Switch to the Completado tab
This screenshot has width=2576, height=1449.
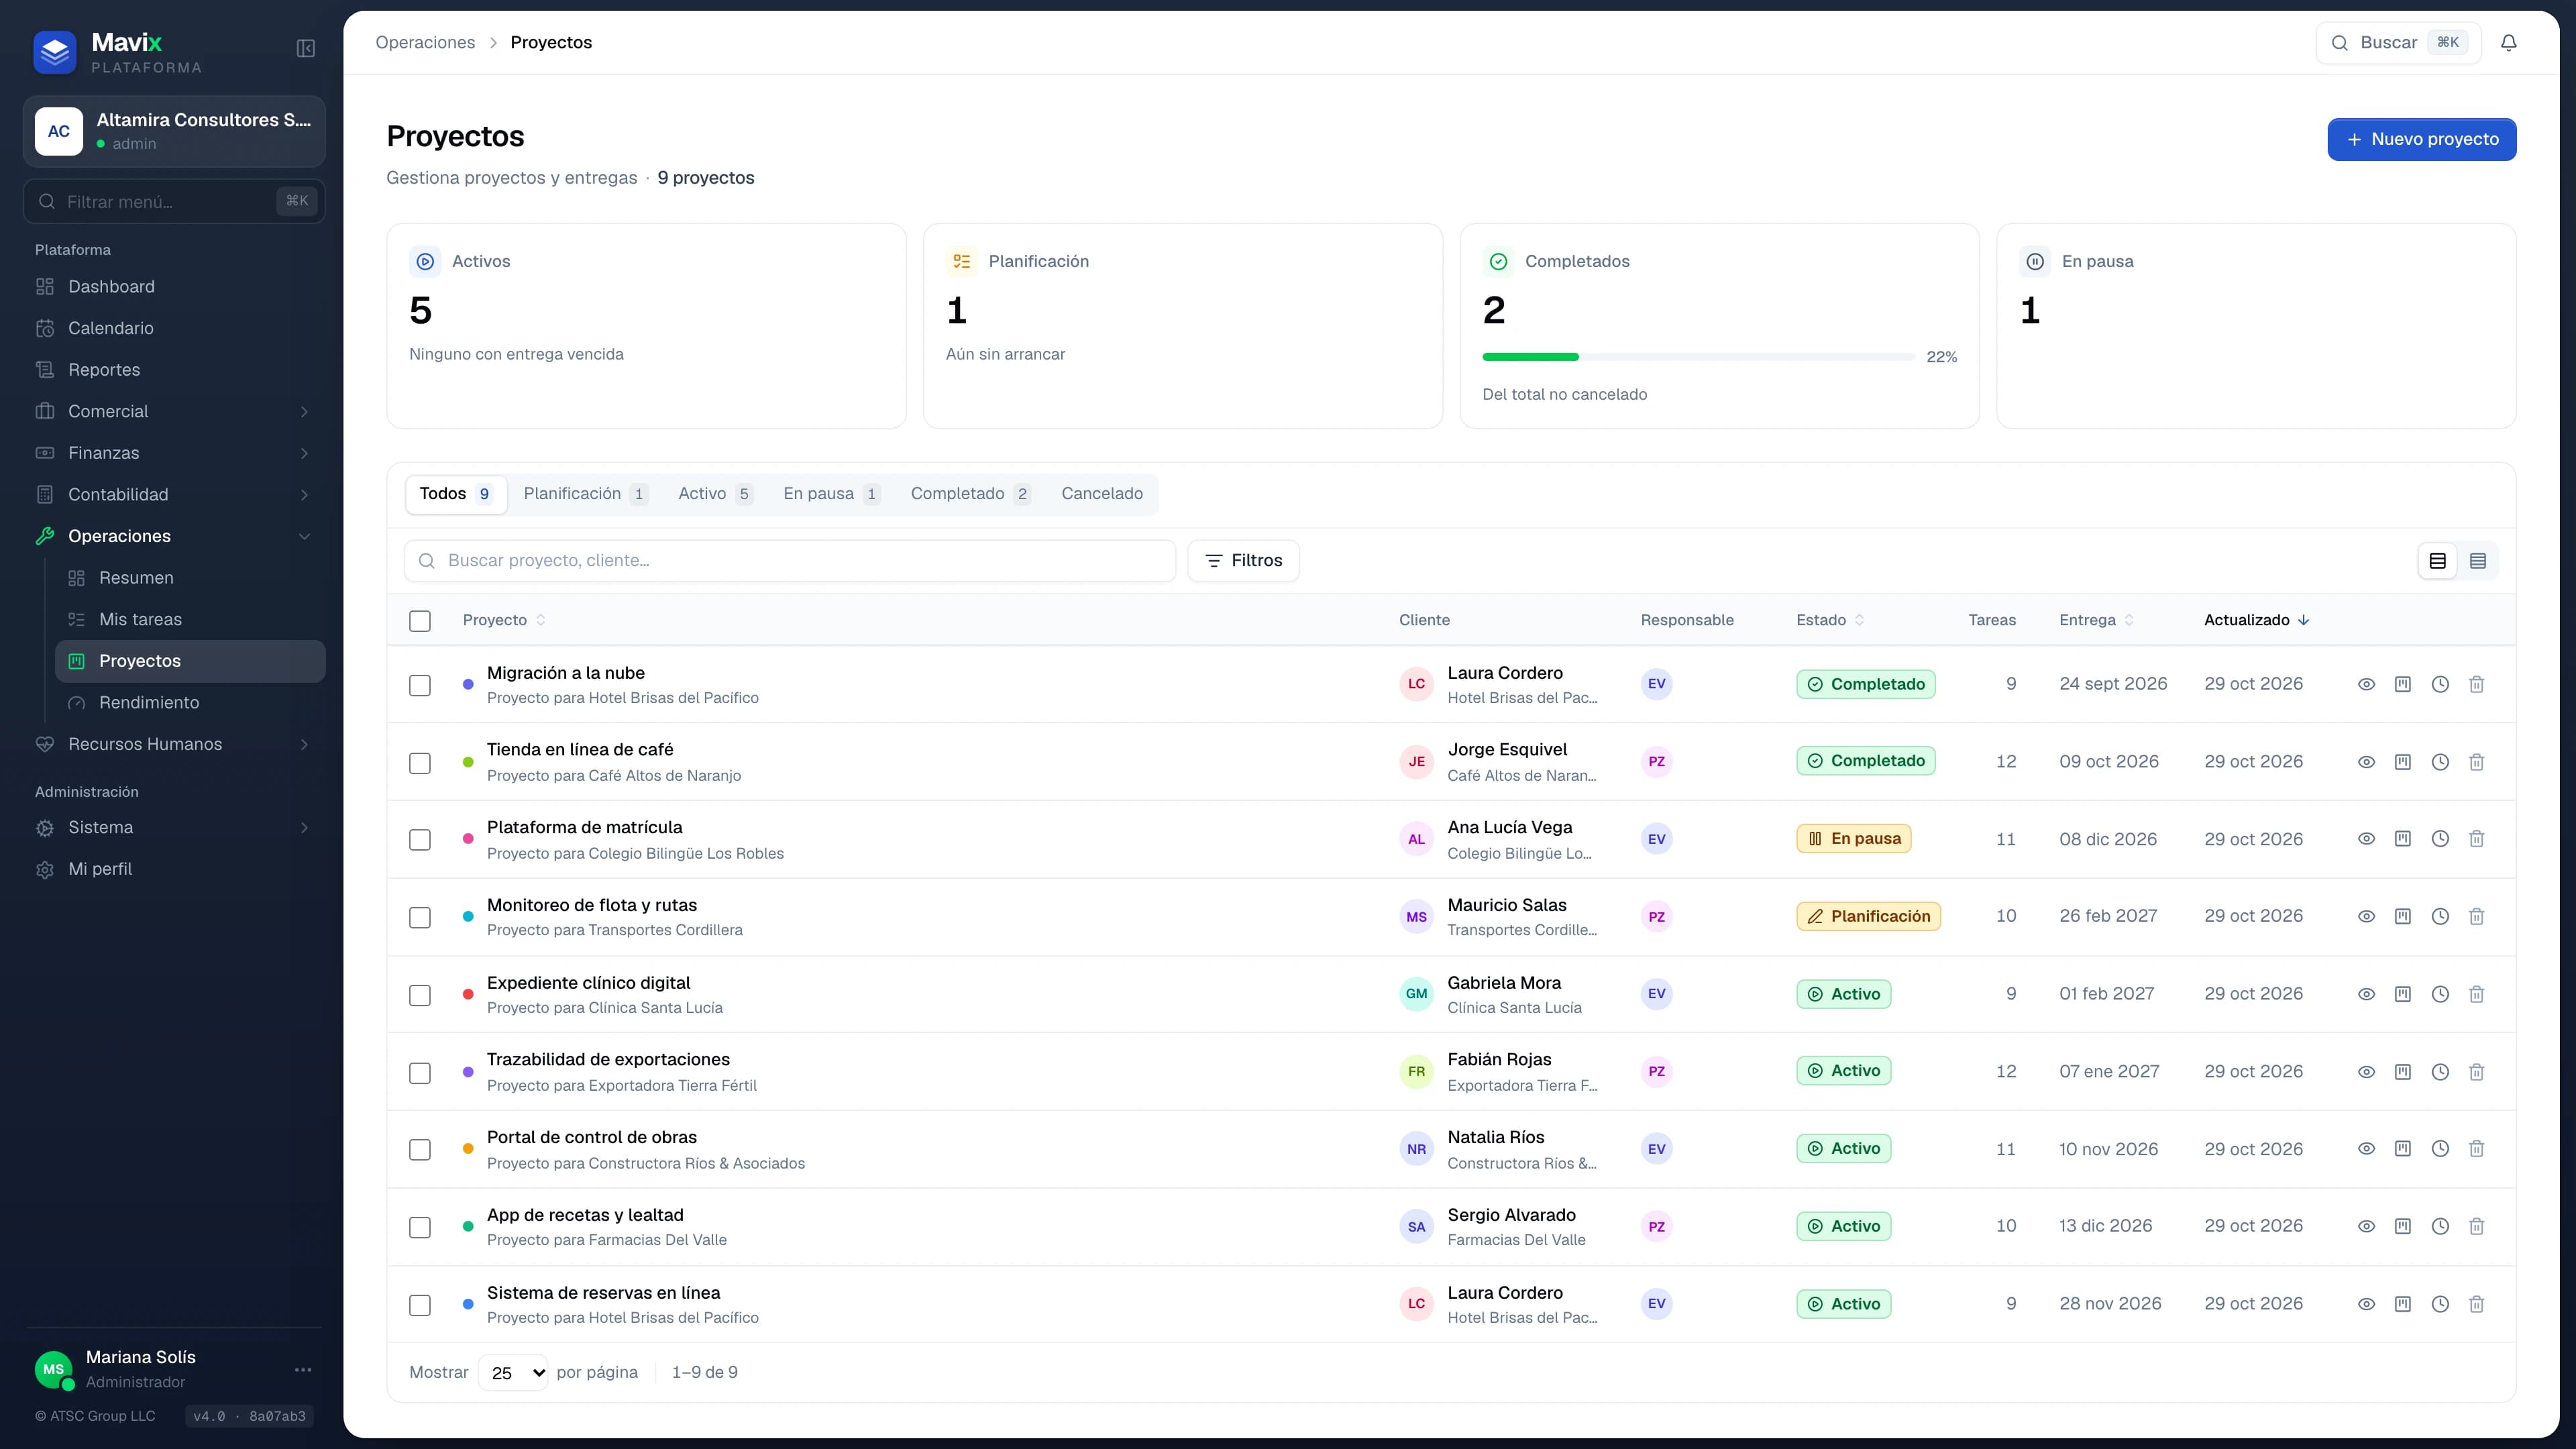[x=970, y=494]
